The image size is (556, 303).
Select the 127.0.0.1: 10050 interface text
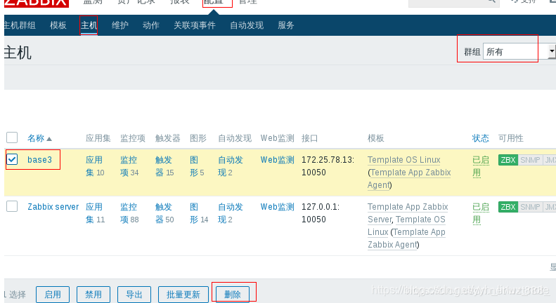tap(321, 213)
